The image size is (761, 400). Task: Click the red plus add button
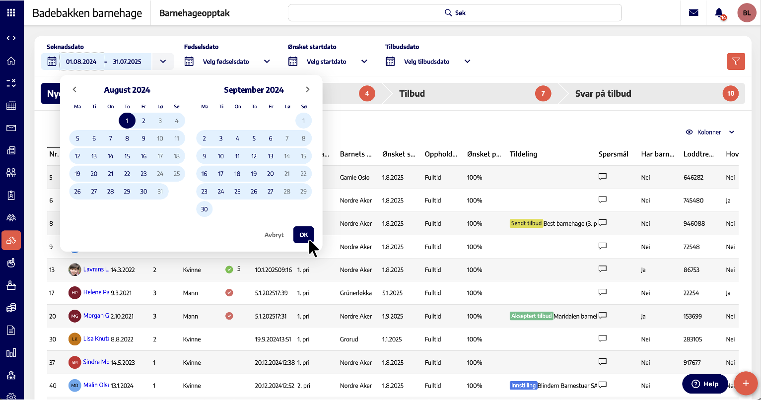click(745, 384)
